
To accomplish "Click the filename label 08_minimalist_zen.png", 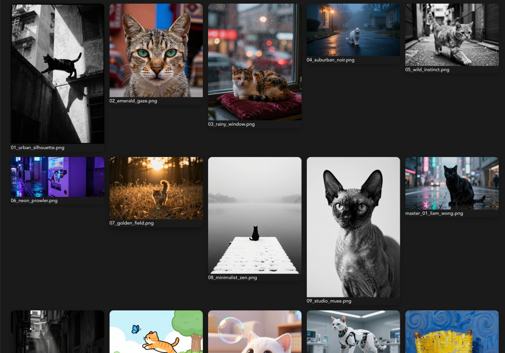I will pyautogui.click(x=232, y=277).
